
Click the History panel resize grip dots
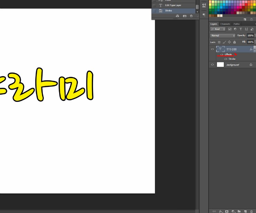(175, 19)
